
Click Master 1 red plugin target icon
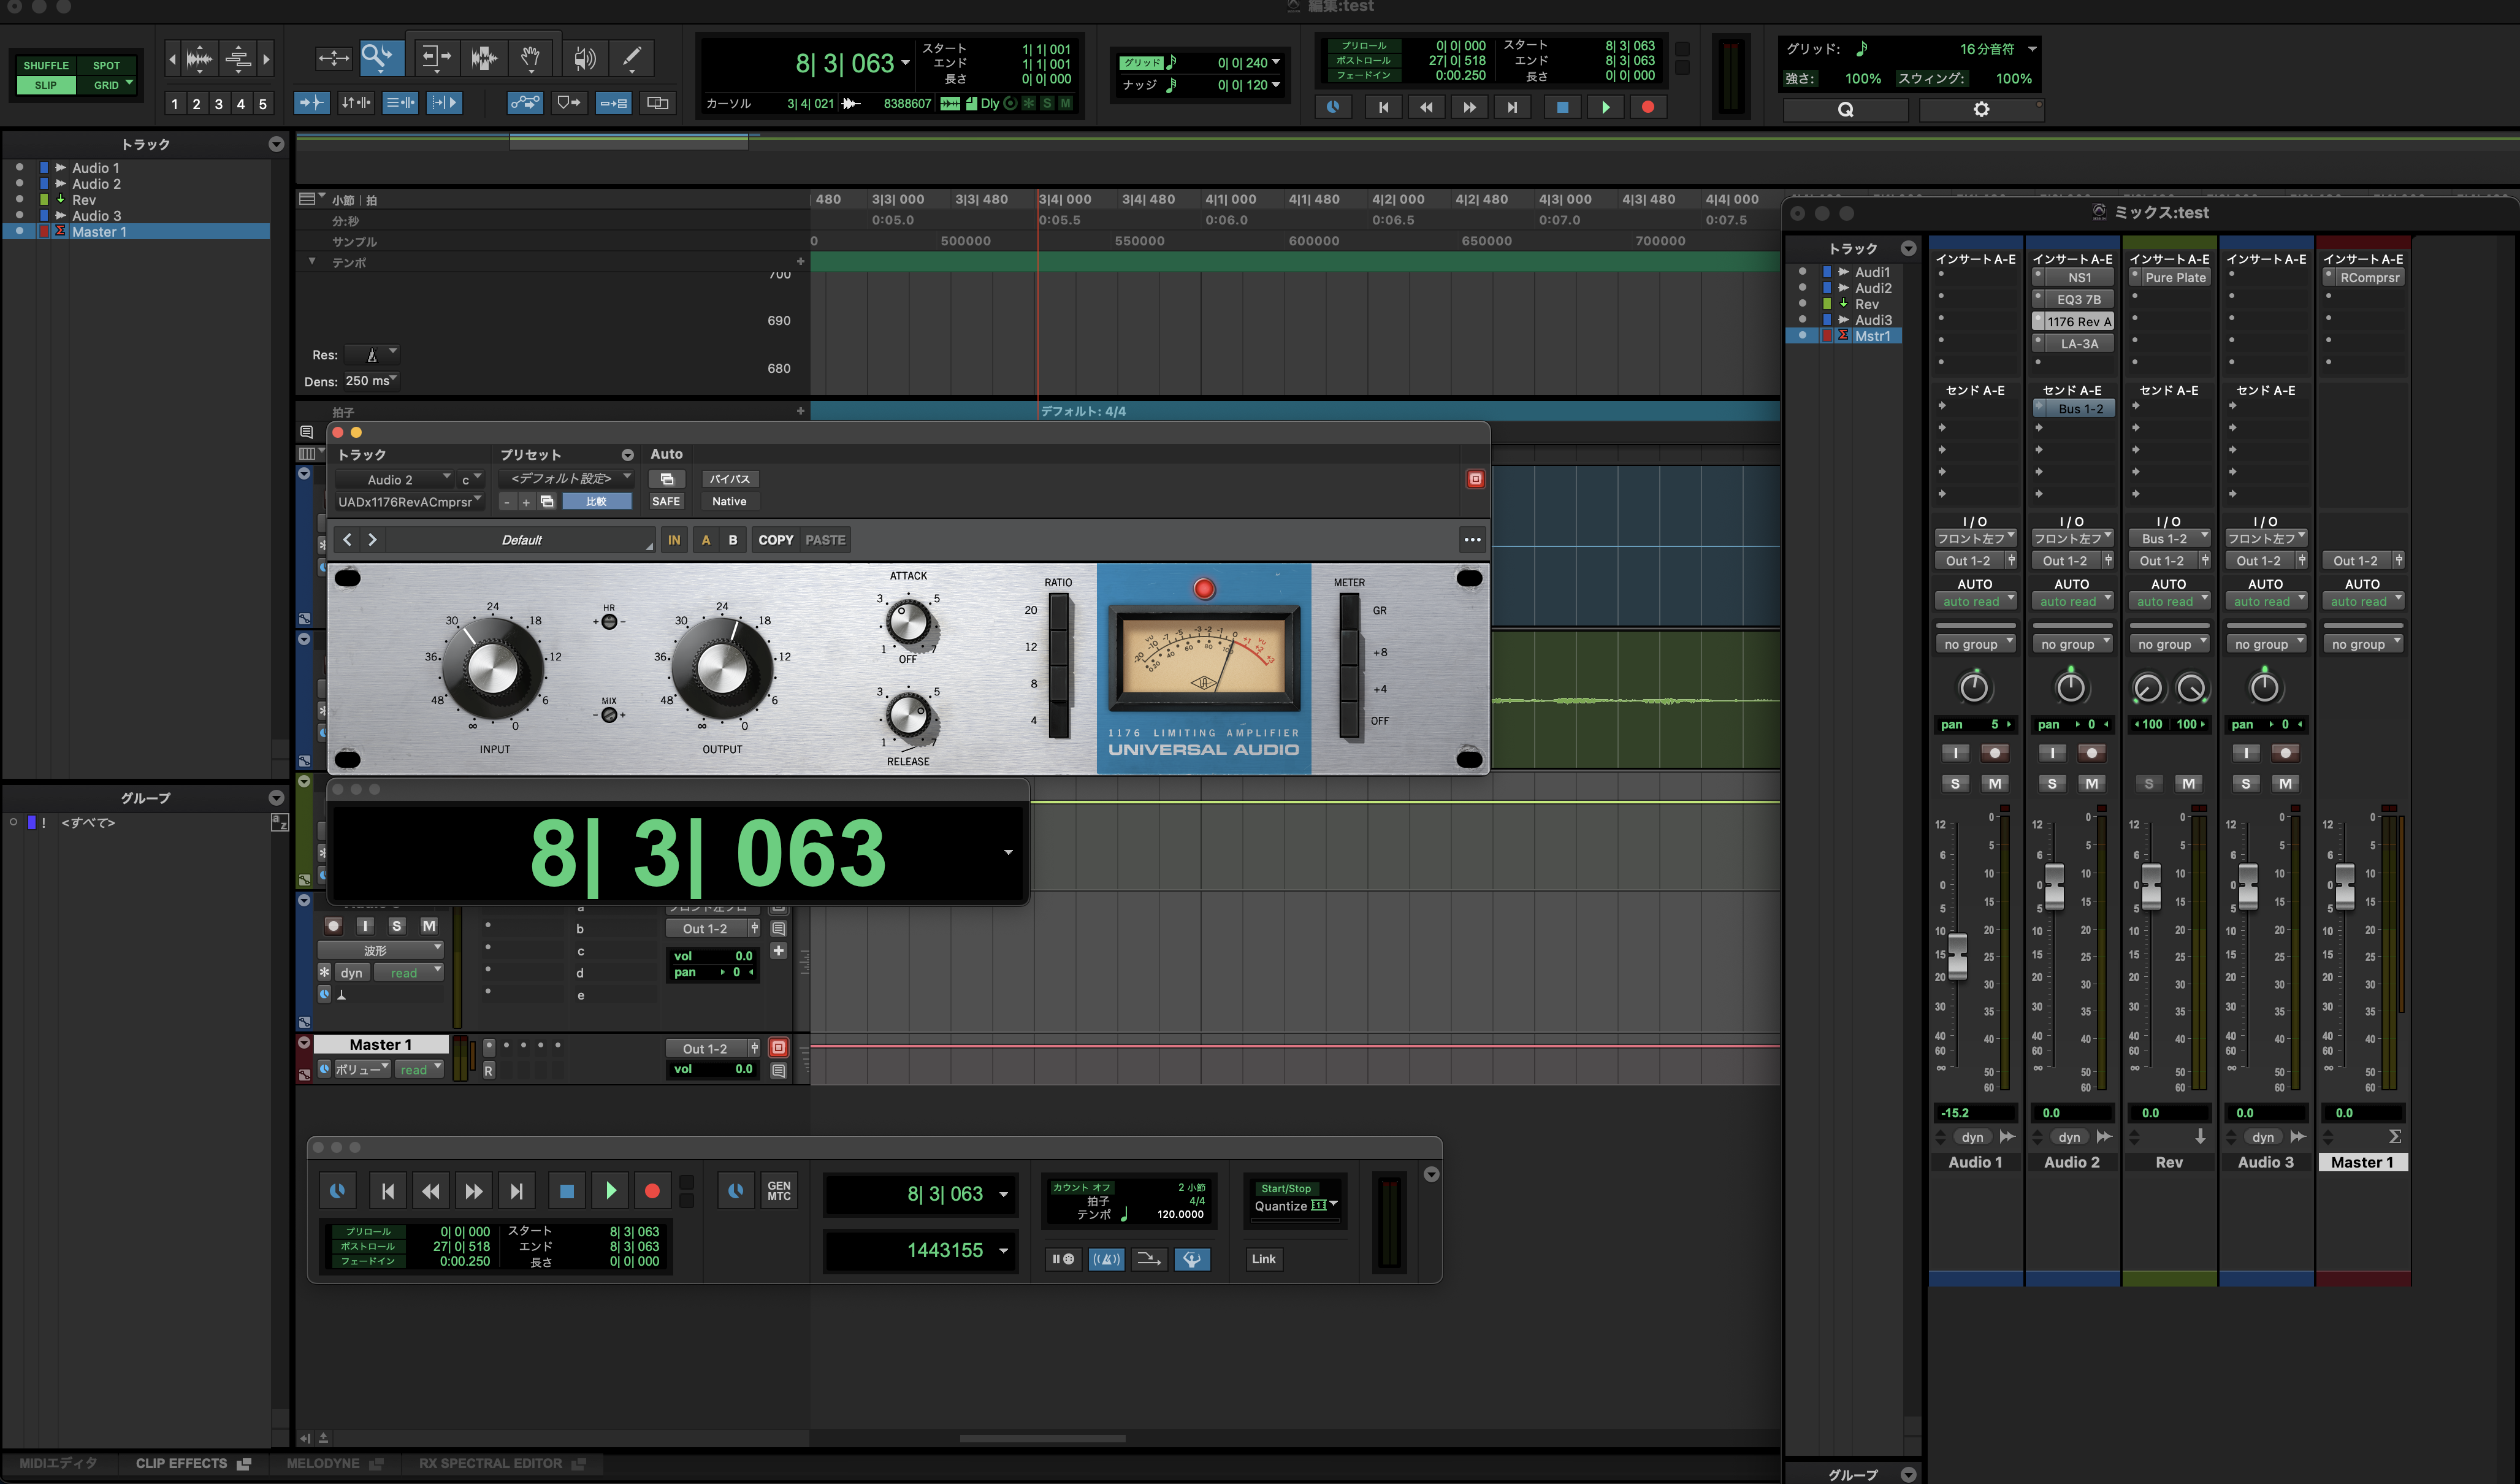click(778, 1047)
